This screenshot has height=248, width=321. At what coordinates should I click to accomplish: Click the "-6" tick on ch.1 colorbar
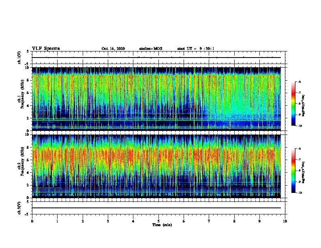(300, 82)
